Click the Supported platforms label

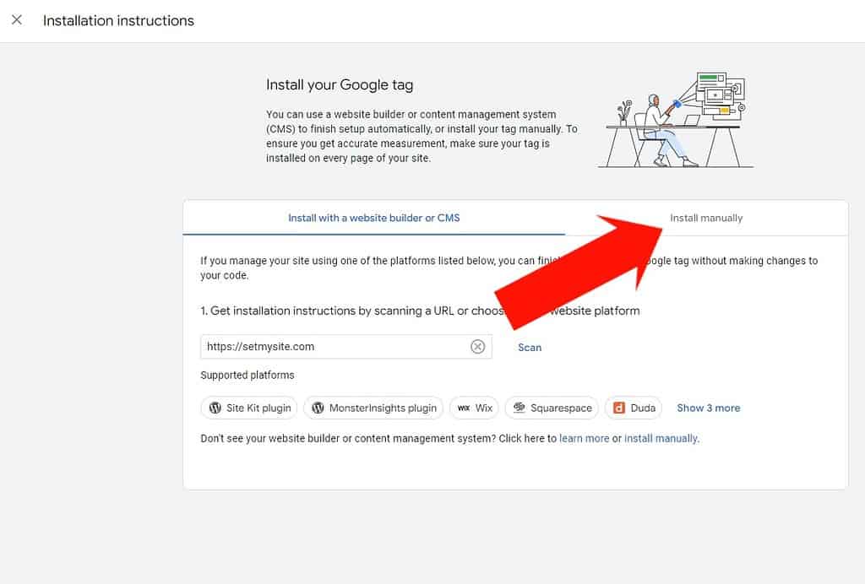pyautogui.click(x=248, y=376)
